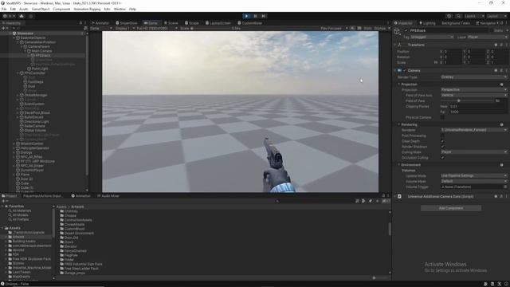Open the undo history icon in top toolbar

pos(449,16)
